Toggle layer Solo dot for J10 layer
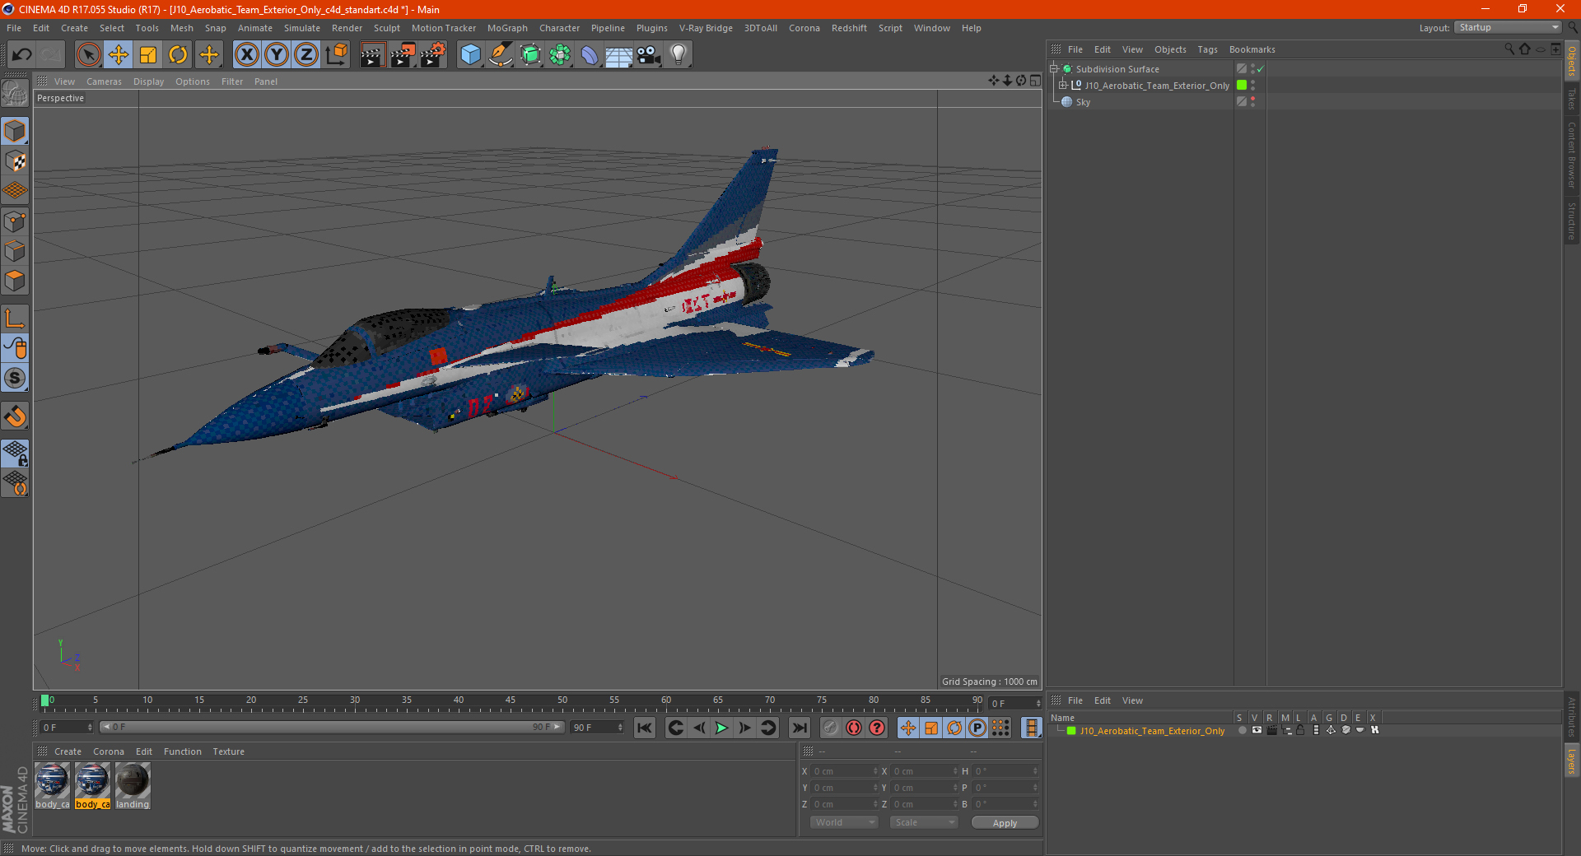1581x856 pixels. (1242, 730)
